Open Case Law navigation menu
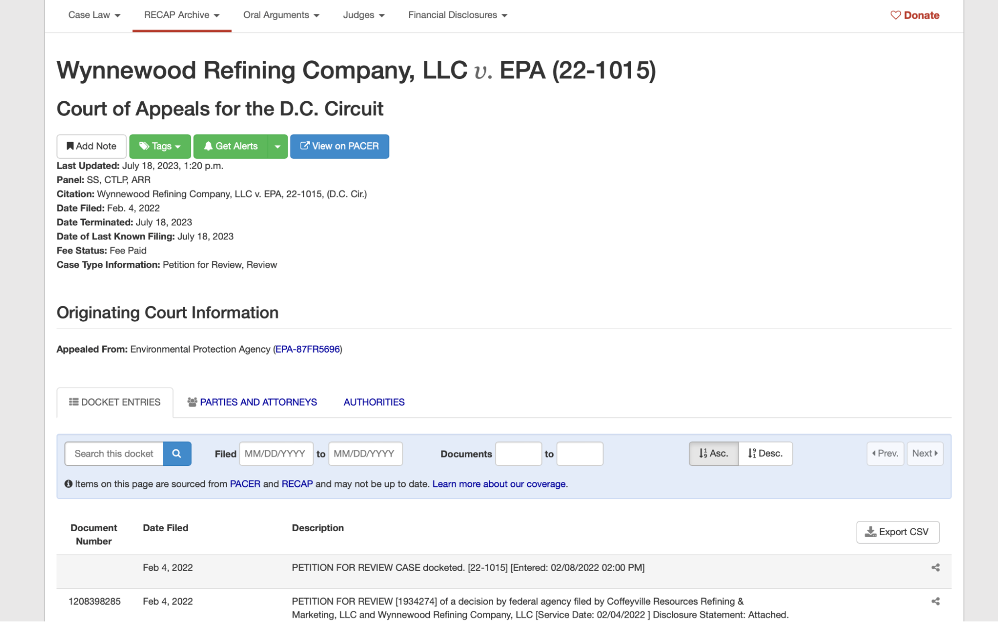The width and height of the screenshot is (998, 622). (94, 15)
